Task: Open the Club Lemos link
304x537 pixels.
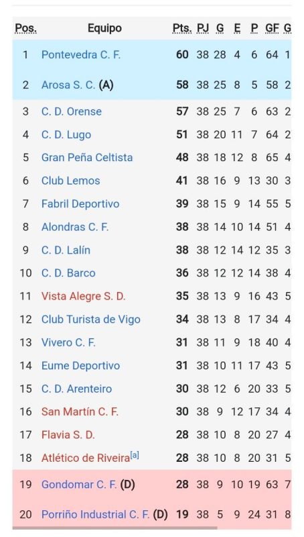Action: pyautogui.click(x=71, y=181)
